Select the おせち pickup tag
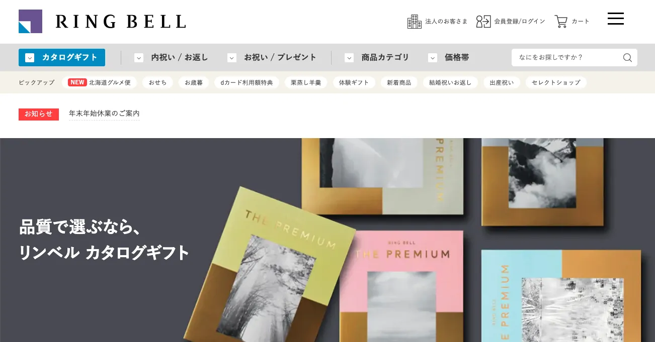 (157, 82)
